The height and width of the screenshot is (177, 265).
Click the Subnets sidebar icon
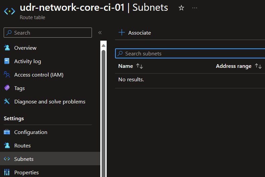coord(7,159)
